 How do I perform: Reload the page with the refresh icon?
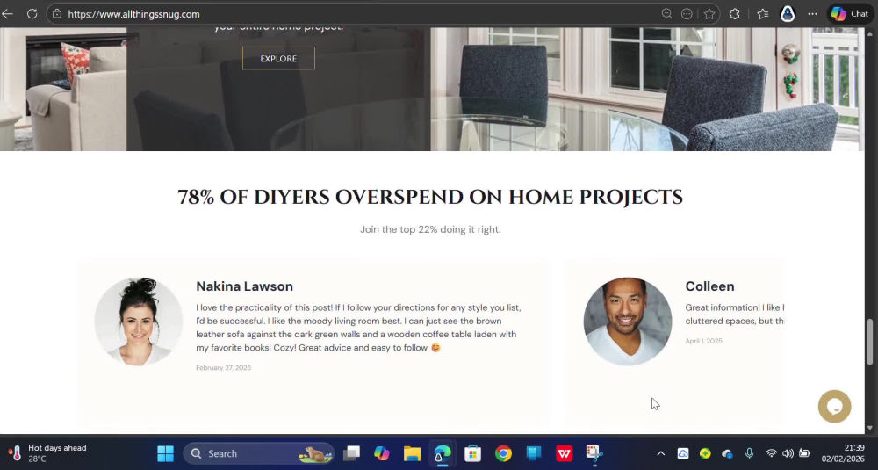coord(32,14)
